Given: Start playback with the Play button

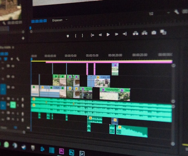Looking at the screenshot, I should 108,34.
